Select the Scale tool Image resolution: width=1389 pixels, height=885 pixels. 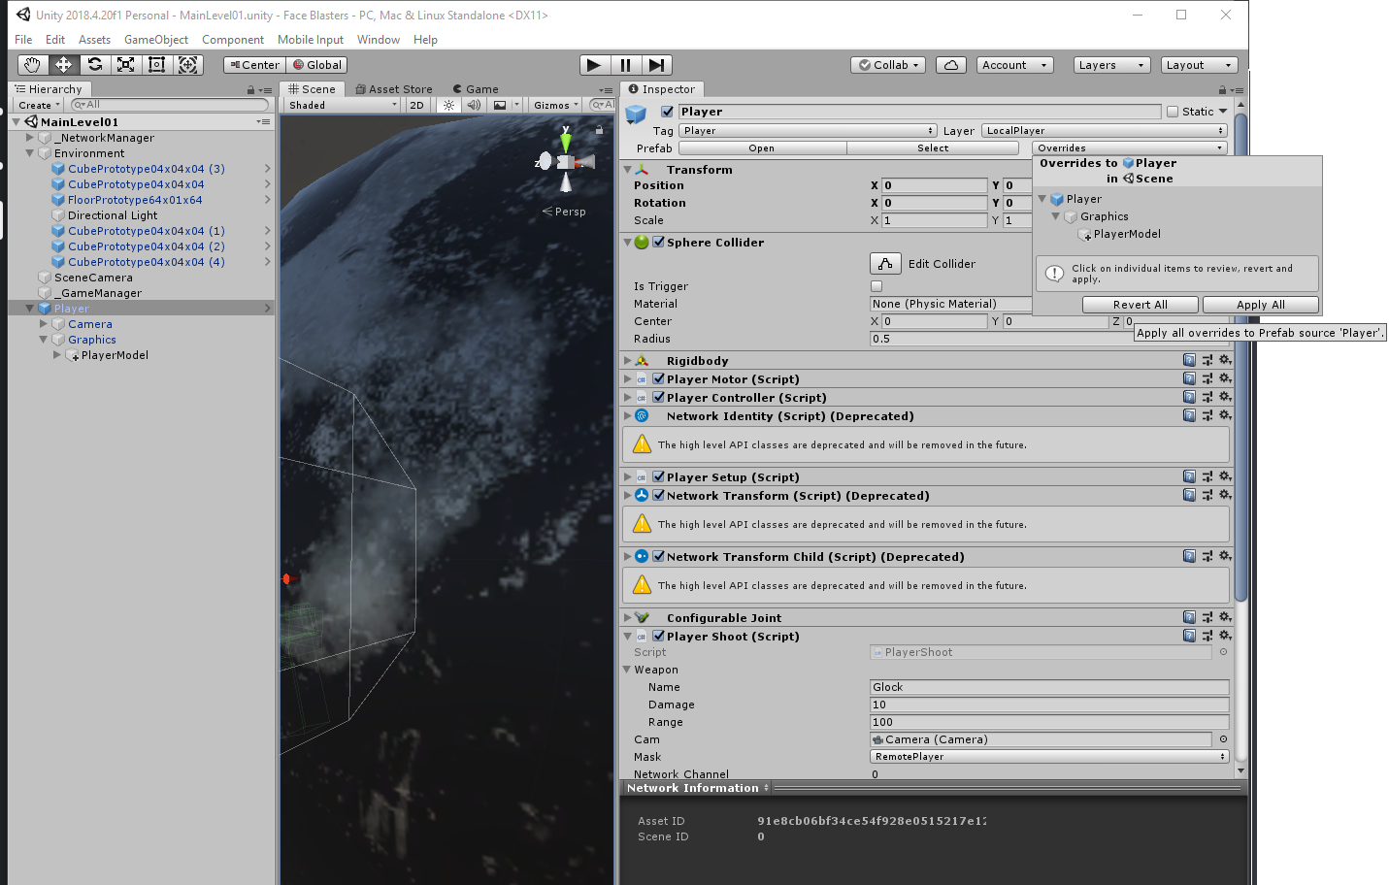tap(125, 65)
